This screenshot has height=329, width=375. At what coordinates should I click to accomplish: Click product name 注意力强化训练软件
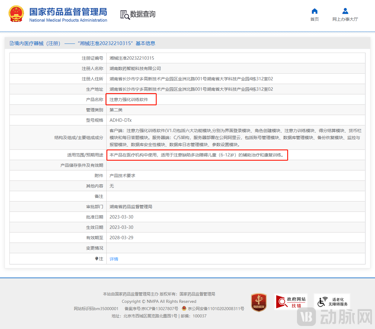(x=129, y=100)
